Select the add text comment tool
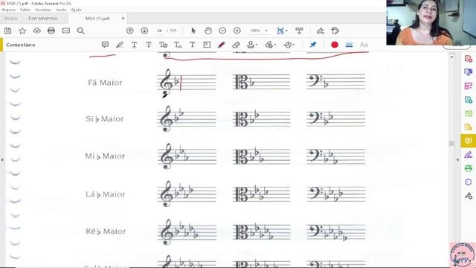The width and height of the screenshot is (476, 268). coord(193,45)
